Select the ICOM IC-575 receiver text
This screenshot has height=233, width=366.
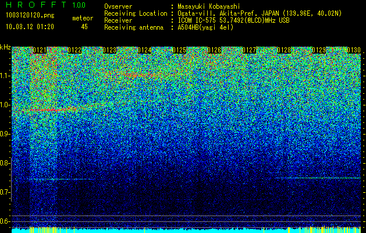(x=233, y=20)
